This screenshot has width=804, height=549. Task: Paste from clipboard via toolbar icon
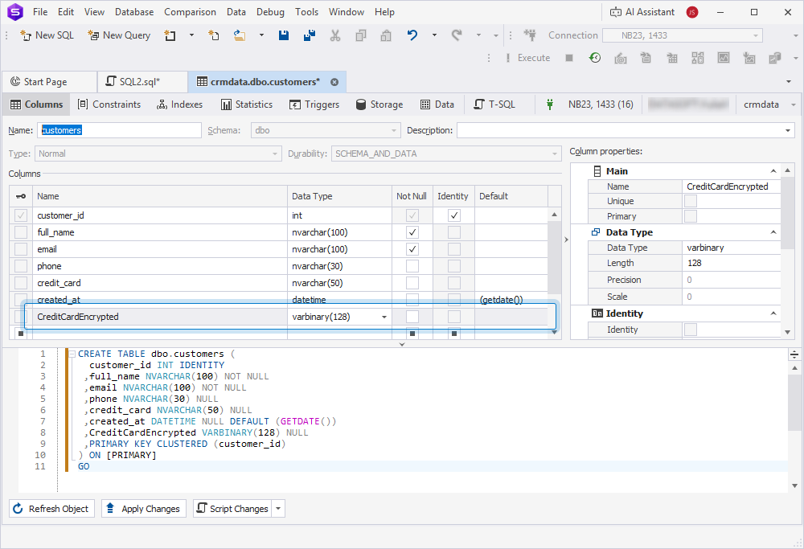(387, 35)
